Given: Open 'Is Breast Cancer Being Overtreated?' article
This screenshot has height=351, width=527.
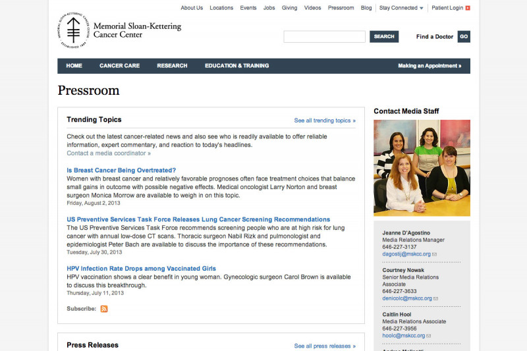Looking at the screenshot, I should [x=121, y=170].
